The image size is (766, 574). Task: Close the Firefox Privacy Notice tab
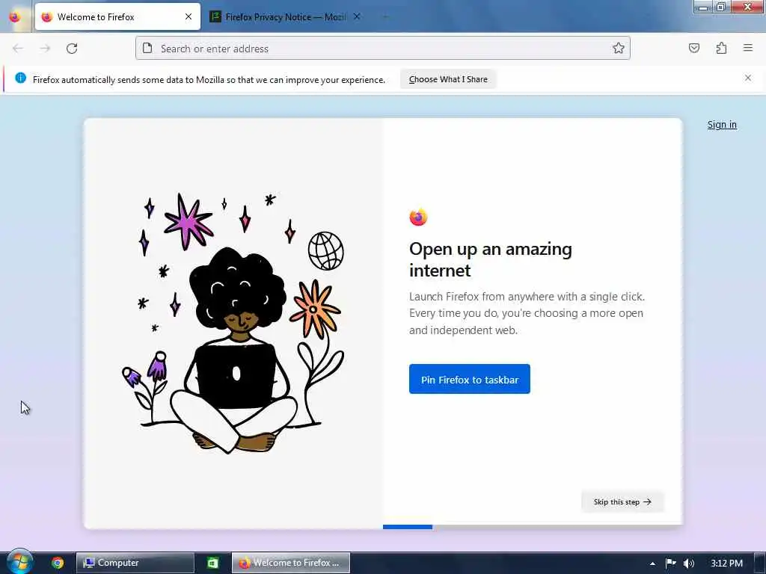(x=357, y=16)
